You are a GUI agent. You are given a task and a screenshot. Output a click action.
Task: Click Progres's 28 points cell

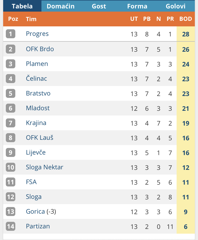click(x=186, y=34)
